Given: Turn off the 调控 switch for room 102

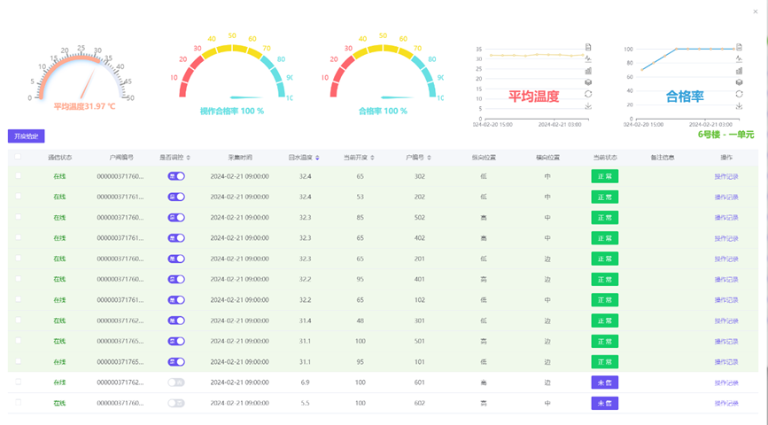Looking at the screenshot, I should 176,299.
